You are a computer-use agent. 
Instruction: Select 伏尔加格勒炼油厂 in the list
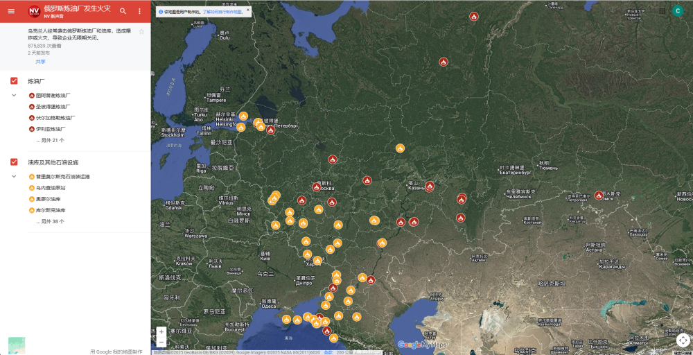(x=55, y=118)
